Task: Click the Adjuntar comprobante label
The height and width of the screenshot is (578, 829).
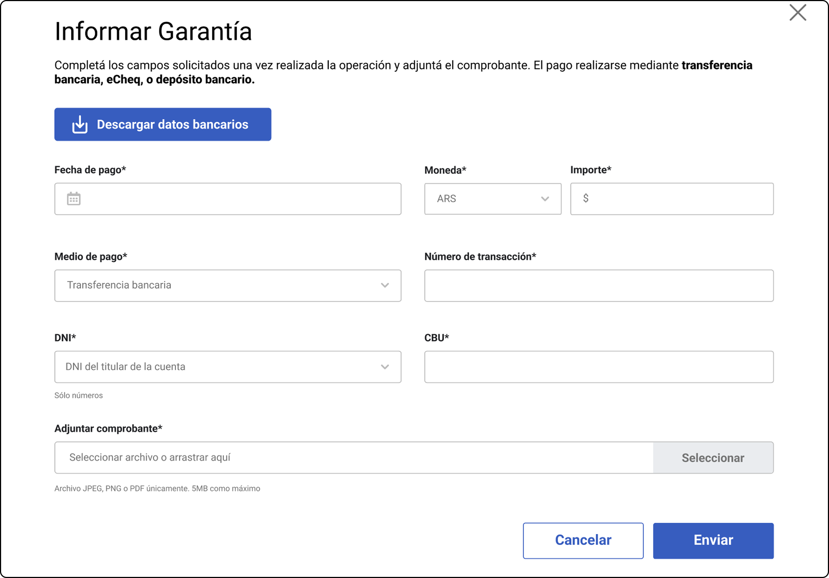Action: (x=108, y=429)
